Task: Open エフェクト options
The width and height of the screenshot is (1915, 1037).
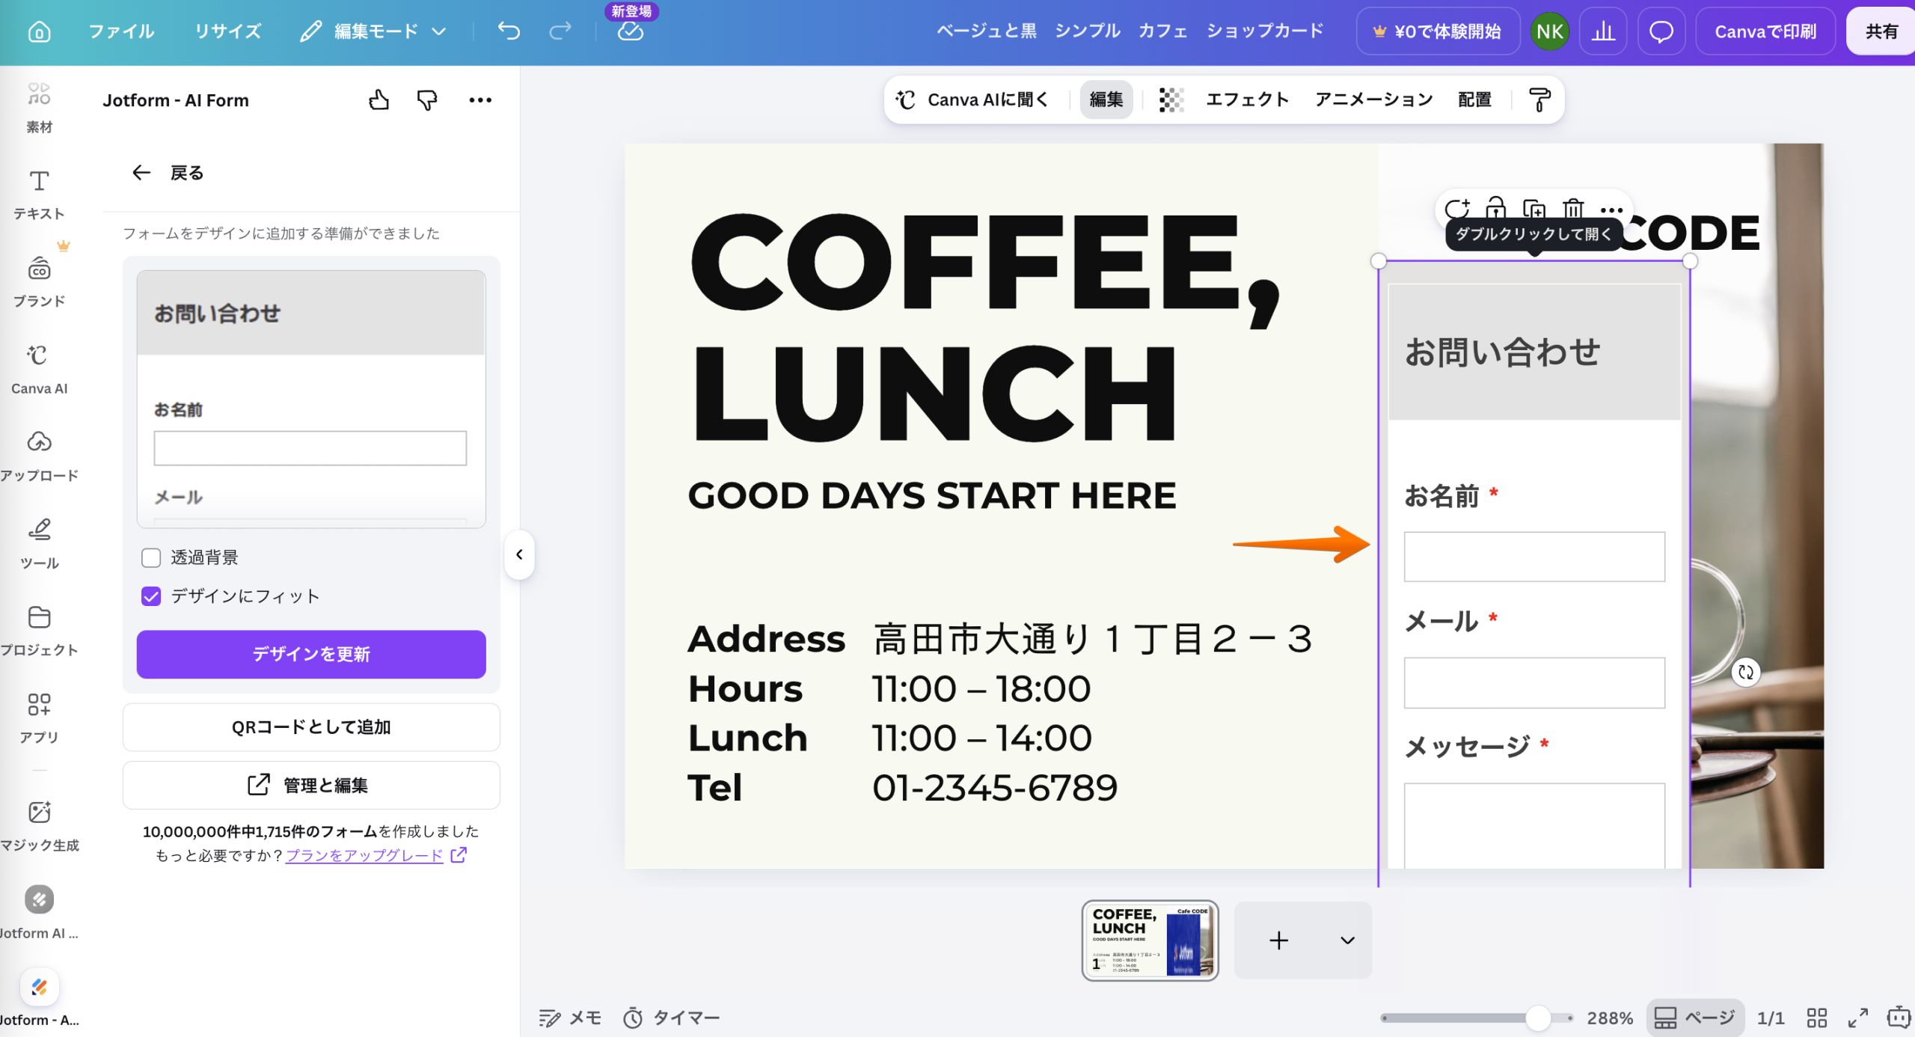Action: (1247, 100)
